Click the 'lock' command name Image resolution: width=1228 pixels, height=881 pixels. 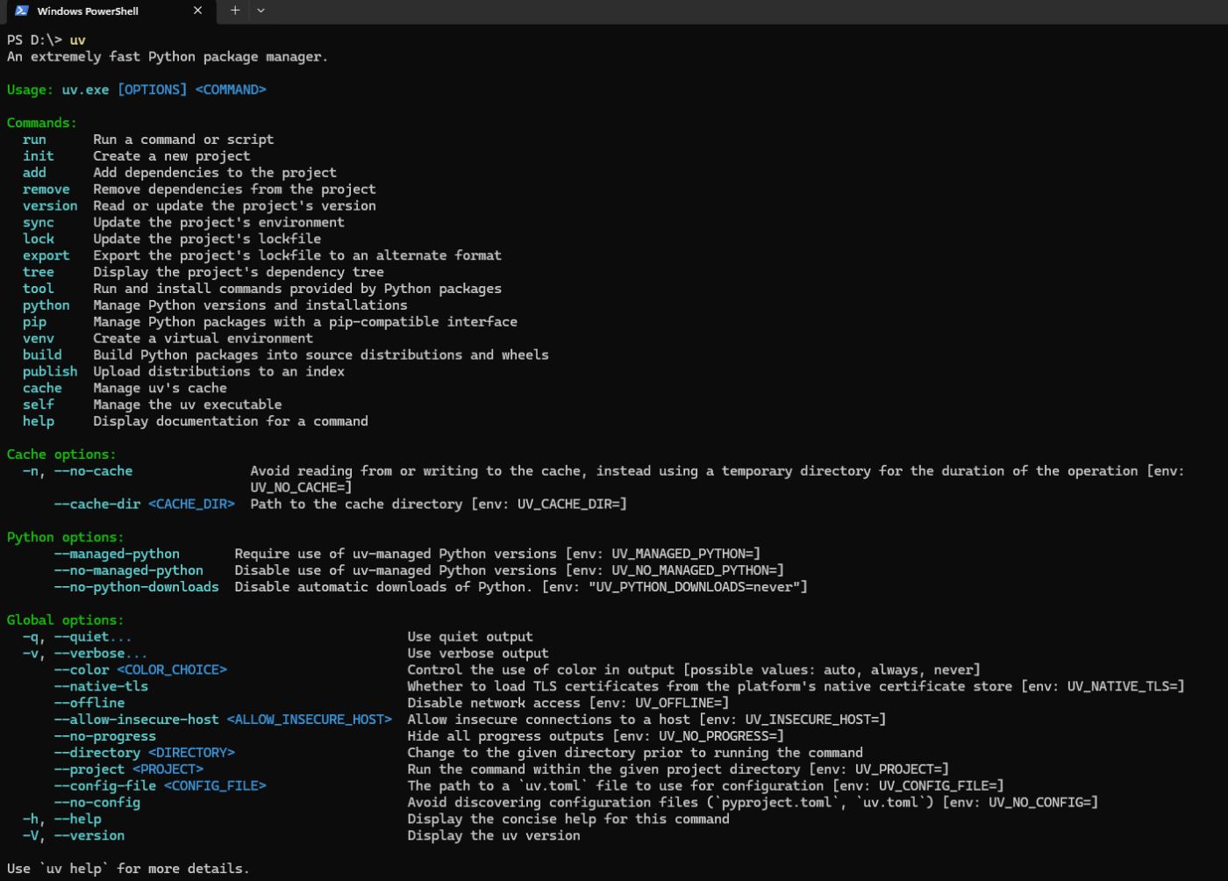[x=39, y=240]
